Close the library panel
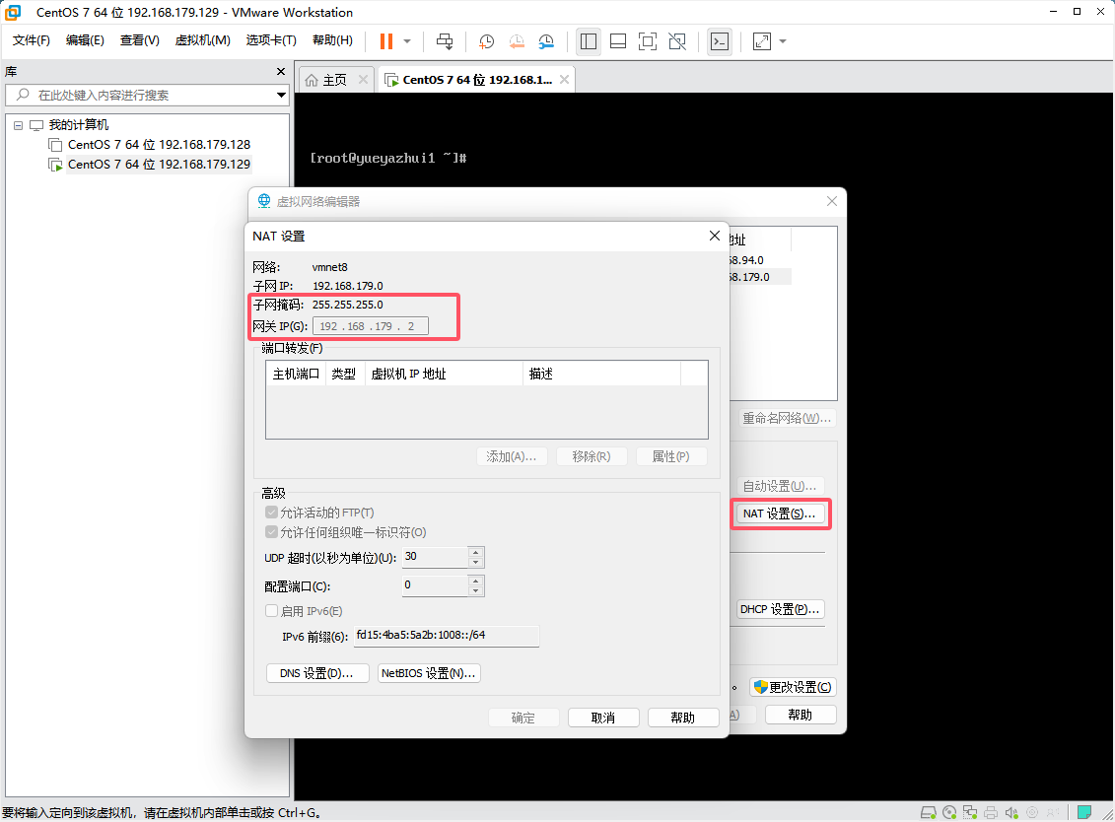The height and width of the screenshot is (822, 1115). click(x=281, y=72)
